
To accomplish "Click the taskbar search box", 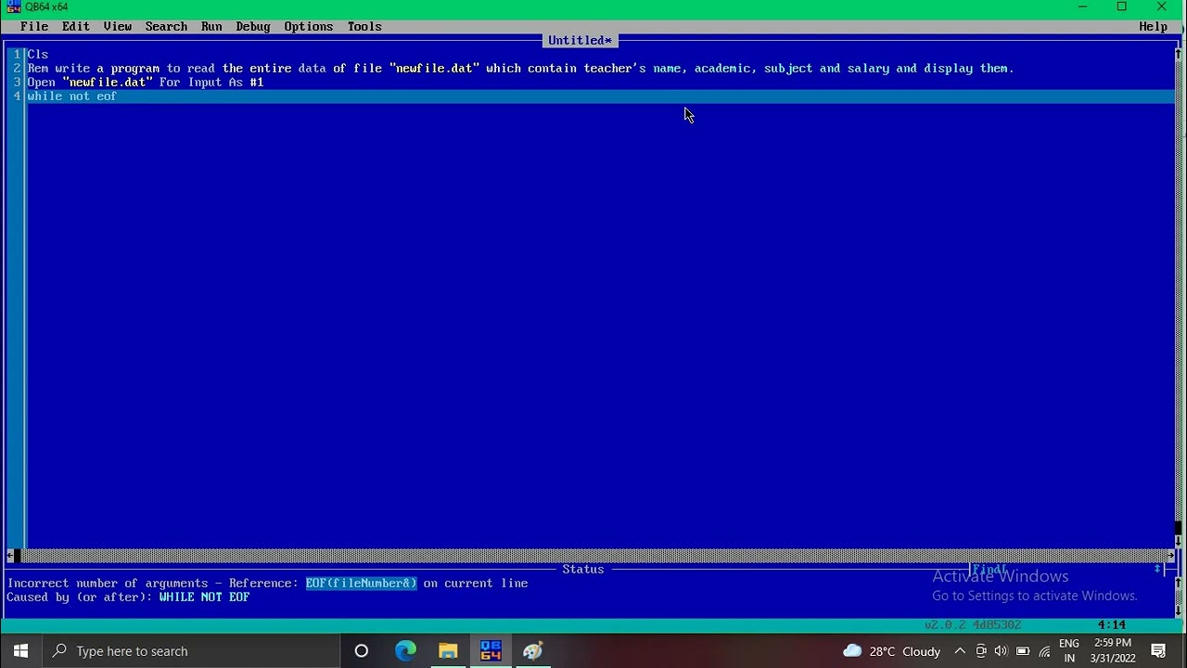I will tap(191, 651).
